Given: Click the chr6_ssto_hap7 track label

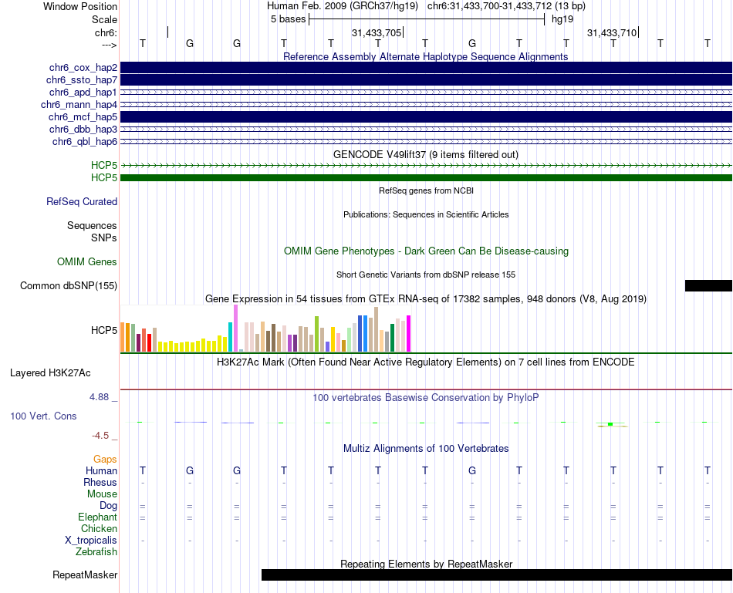Looking at the screenshot, I should [81, 80].
